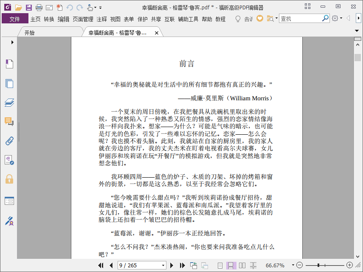Open the 保护 ribbon tab
The height and width of the screenshot is (272, 363).
coord(142,19)
